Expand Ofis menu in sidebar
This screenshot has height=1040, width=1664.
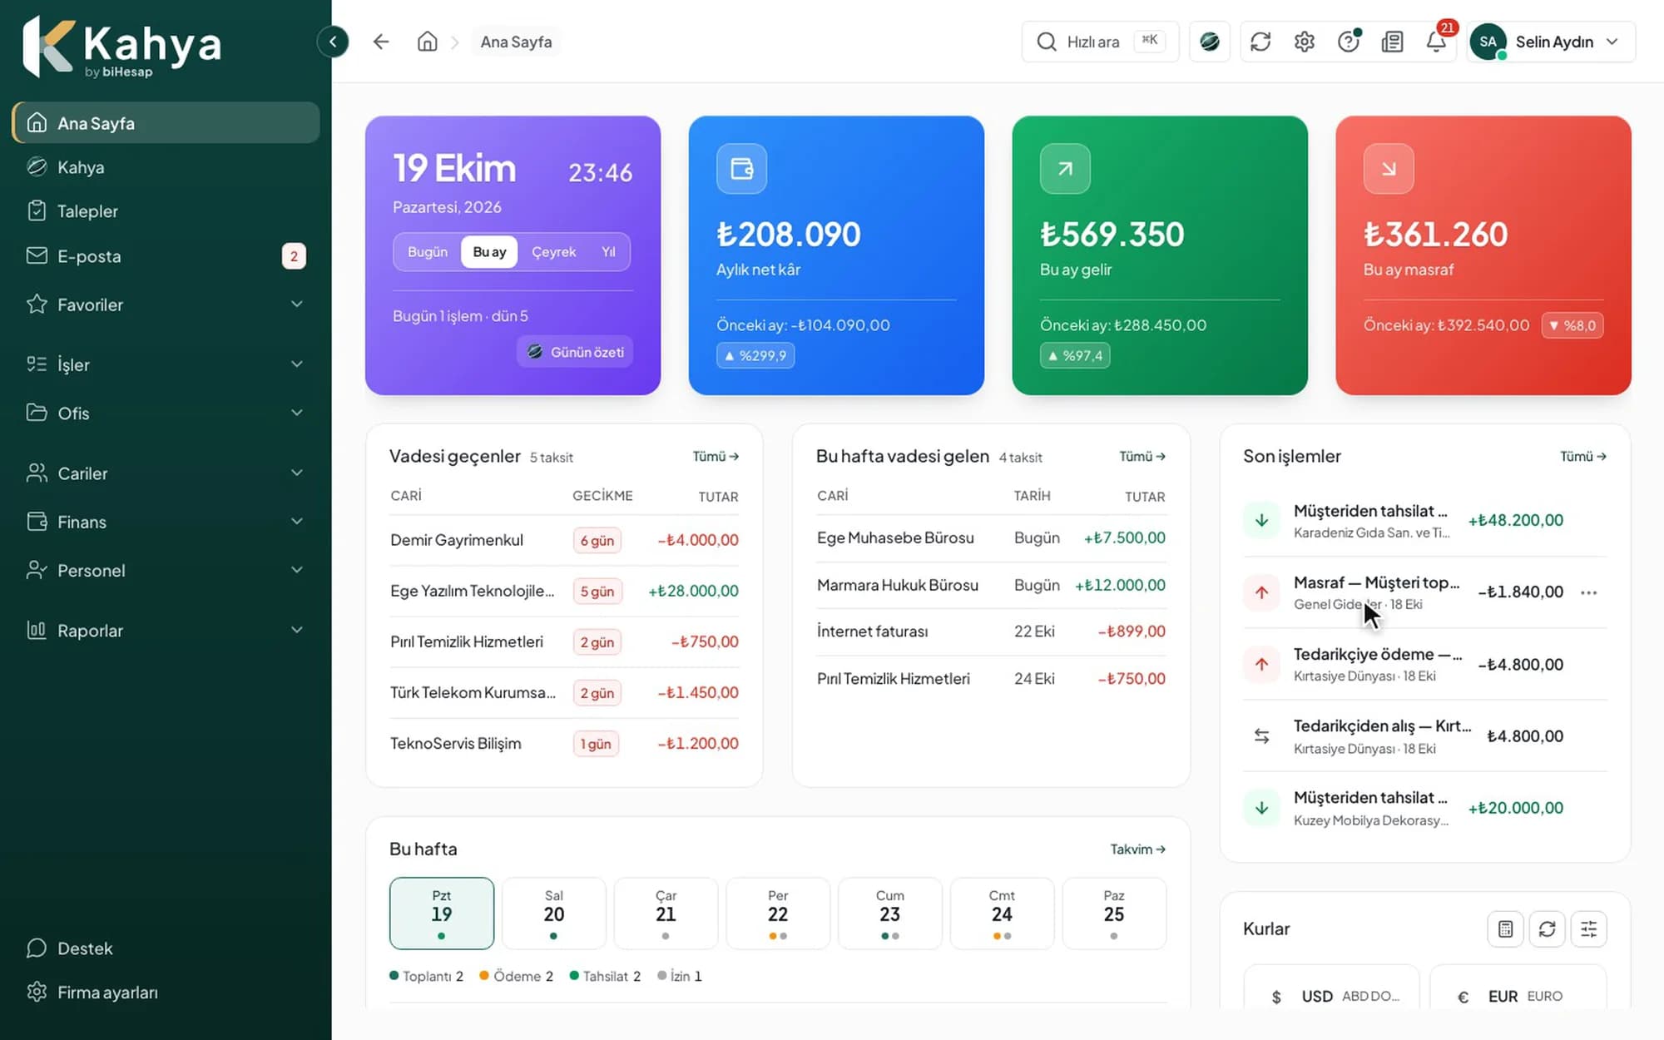coord(166,413)
